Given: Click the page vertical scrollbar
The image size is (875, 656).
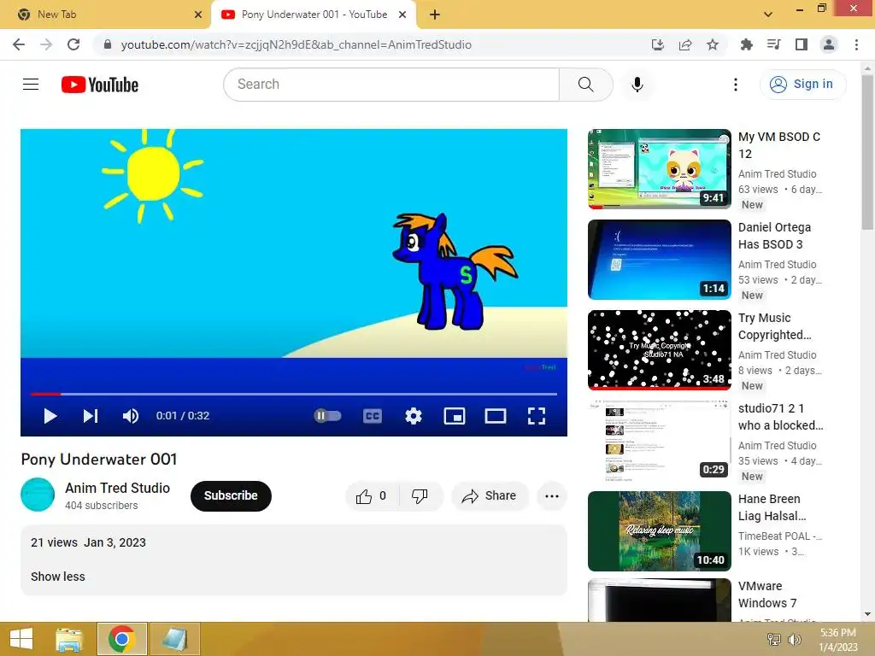Looking at the screenshot, I should (x=867, y=152).
